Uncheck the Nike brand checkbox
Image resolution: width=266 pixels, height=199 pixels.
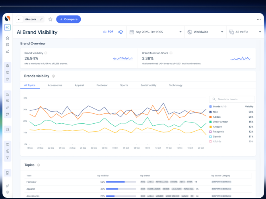click(210, 112)
